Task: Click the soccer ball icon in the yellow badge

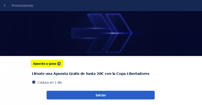Action: 59,64
